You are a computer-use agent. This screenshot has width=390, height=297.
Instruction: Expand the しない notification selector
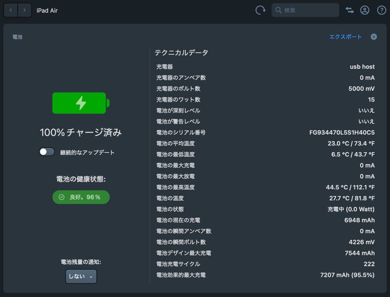point(81,276)
